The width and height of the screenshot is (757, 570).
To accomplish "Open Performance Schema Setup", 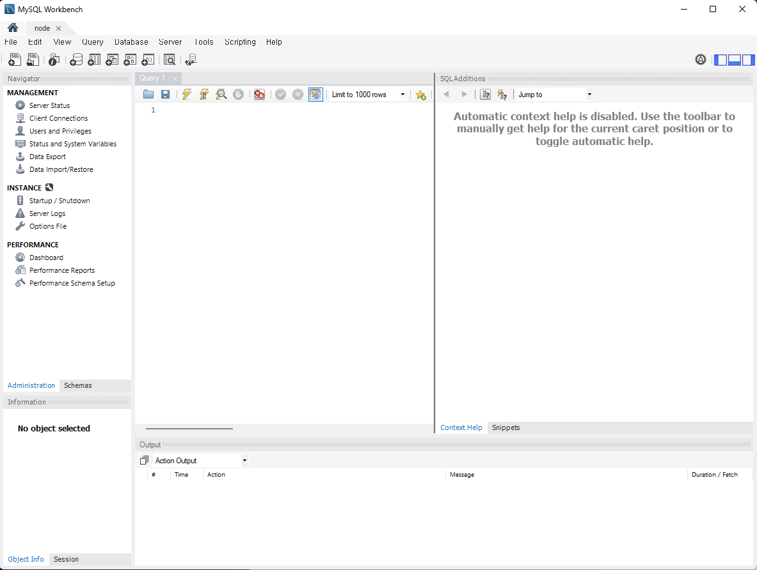I will (x=72, y=283).
